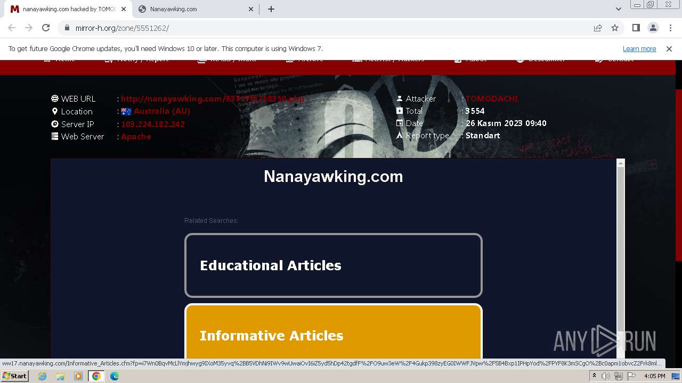This screenshot has height=383, width=682.
Task: Open the volume speaker tray icon
Action: tap(606, 376)
